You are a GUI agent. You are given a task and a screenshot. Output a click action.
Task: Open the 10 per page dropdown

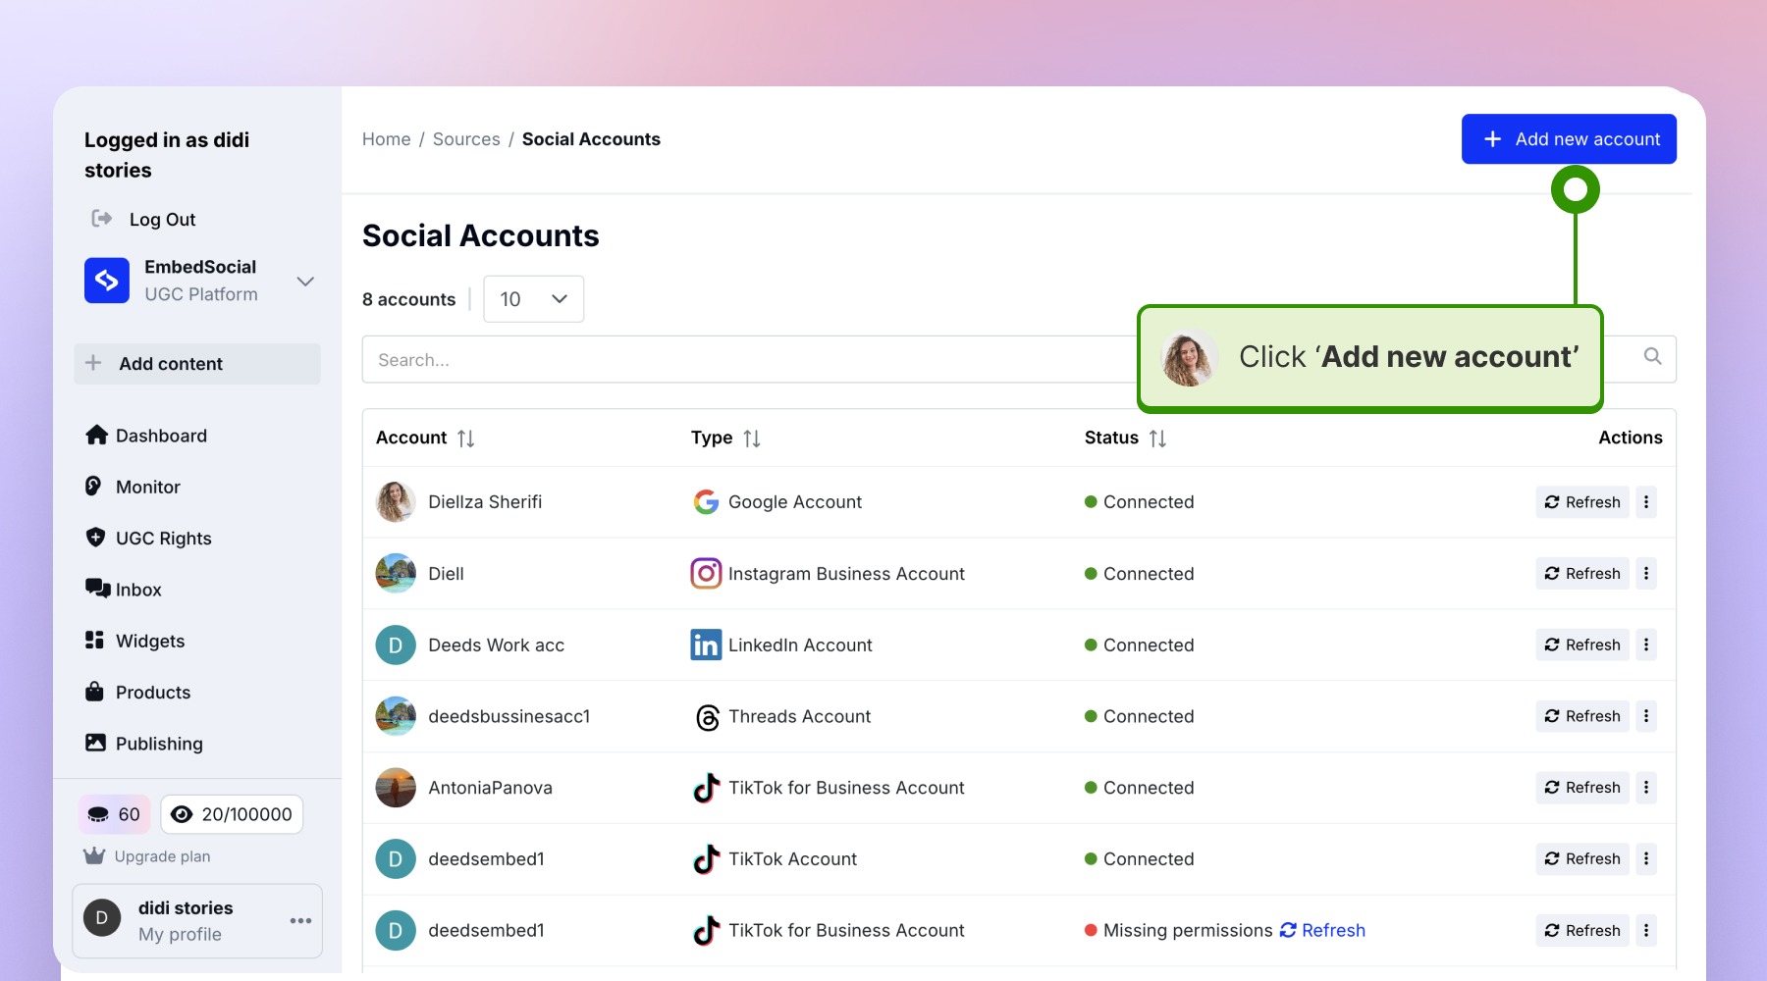[x=534, y=299]
